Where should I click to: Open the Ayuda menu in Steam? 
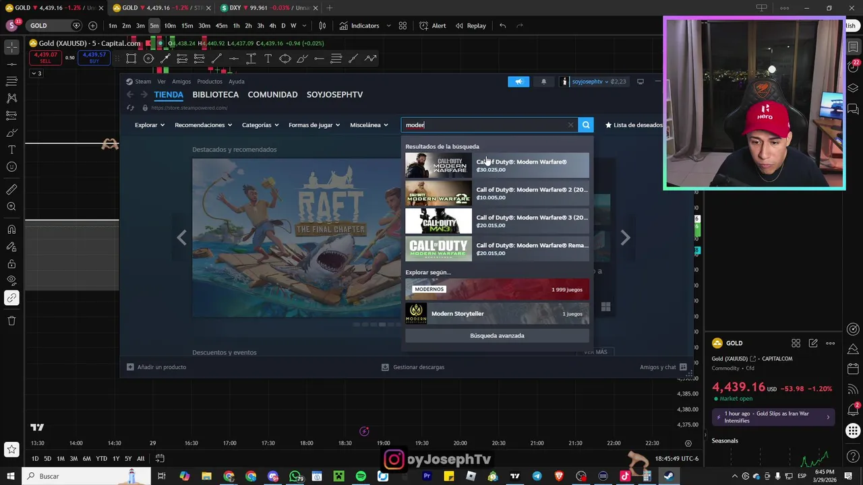coord(237,82)
